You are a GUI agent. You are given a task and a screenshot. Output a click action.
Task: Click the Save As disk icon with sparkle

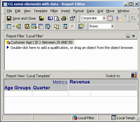[41, 18]
